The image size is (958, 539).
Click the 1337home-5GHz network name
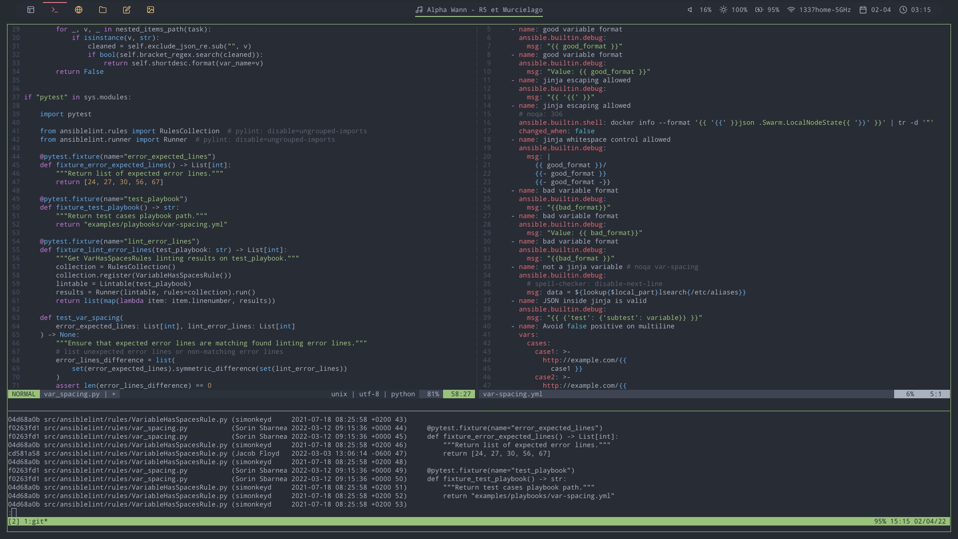click(x=825, y=9)
